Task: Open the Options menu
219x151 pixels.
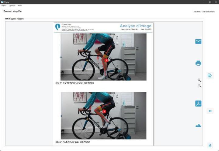Action: point(12,5)
